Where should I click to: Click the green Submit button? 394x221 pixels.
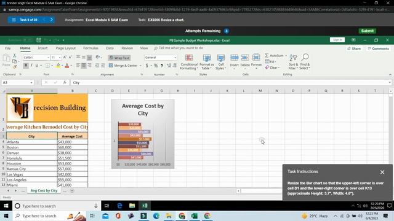[367, 31]
